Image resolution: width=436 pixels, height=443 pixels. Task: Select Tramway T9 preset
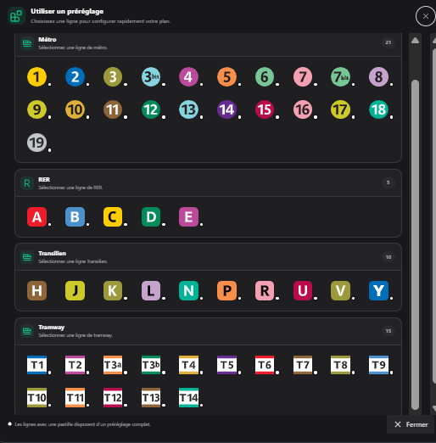pyautogui.click(x=378, y=365)
